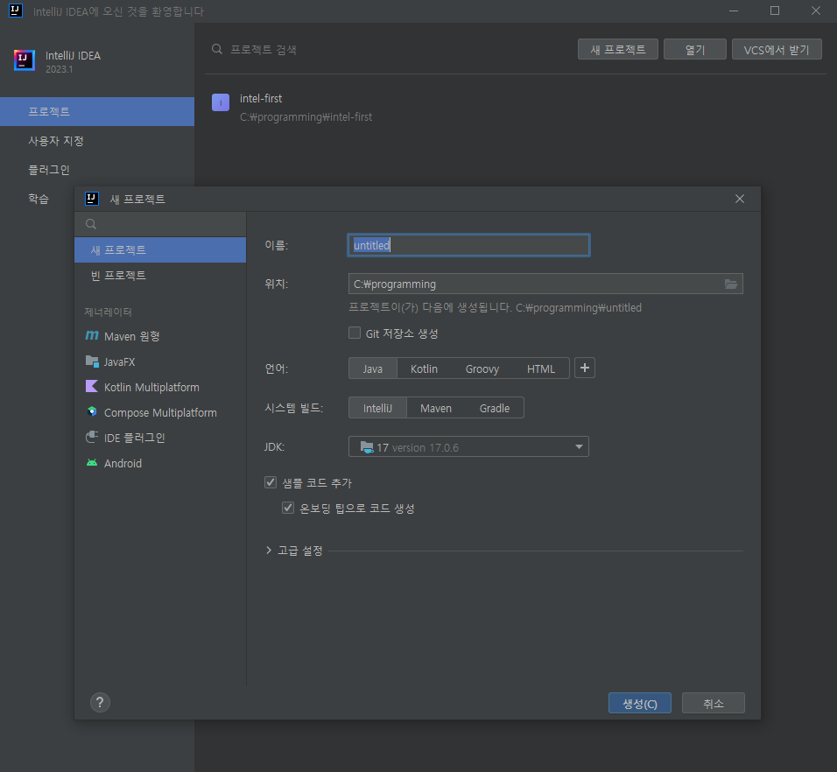Screen dimensions: 837x772
Task: Click the IntelliJ IDEA logo in welcome sidebar
Action: click(x=24, y=60)
